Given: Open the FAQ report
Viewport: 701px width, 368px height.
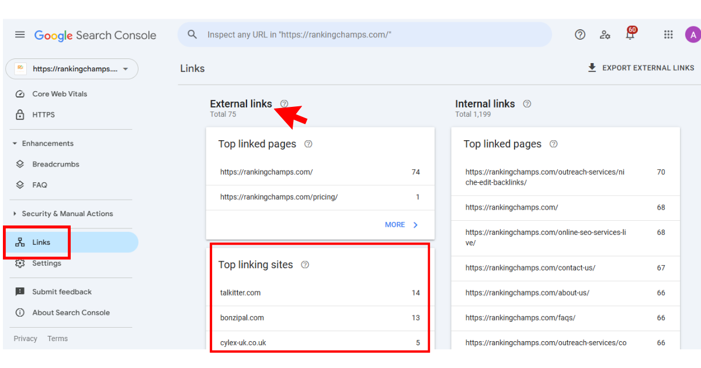Looking at the screenshot, I should click(x=70, y=185).
